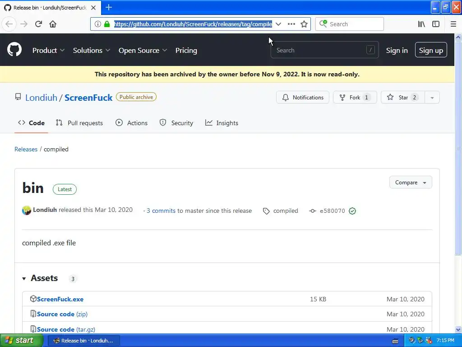Open a new browser tab with plus
The image size is (462, 347).
click(109, 7)
